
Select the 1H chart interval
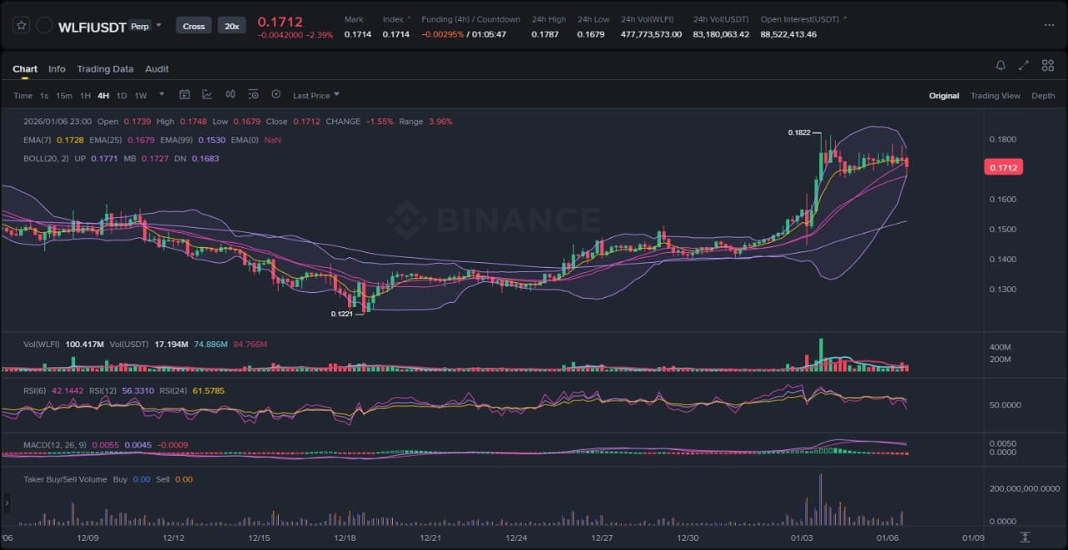85,96
